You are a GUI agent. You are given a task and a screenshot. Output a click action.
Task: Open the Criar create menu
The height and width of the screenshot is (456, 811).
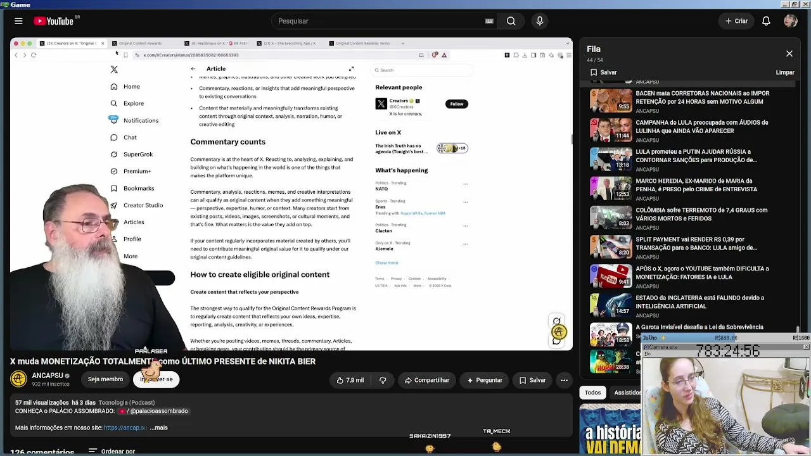(x=737, y=21)
